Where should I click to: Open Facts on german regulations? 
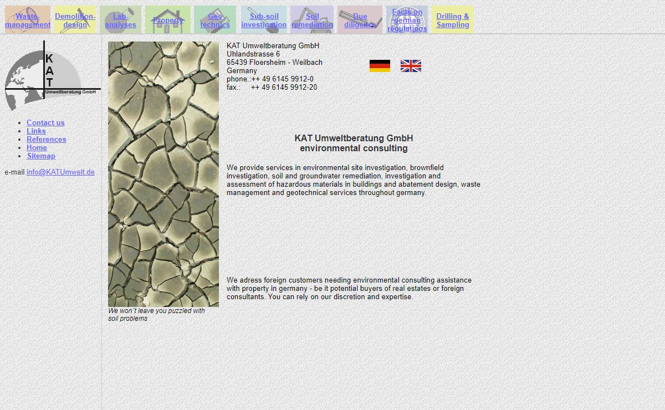click(407, 20)
